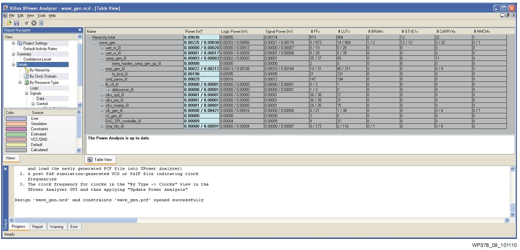The width and height of the screenshot is (520, 250).
Task: Switch to the Warning output tab
Action: click(x=56, y=227)
